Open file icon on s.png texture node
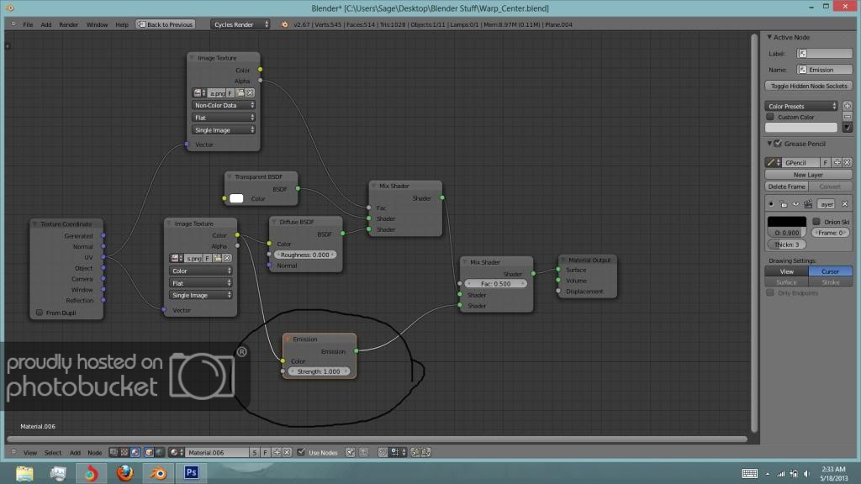 [218, 259]
